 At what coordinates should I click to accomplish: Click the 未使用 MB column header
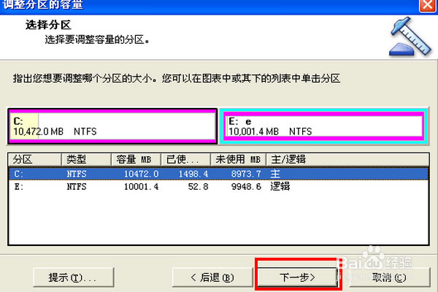(238, 160)
